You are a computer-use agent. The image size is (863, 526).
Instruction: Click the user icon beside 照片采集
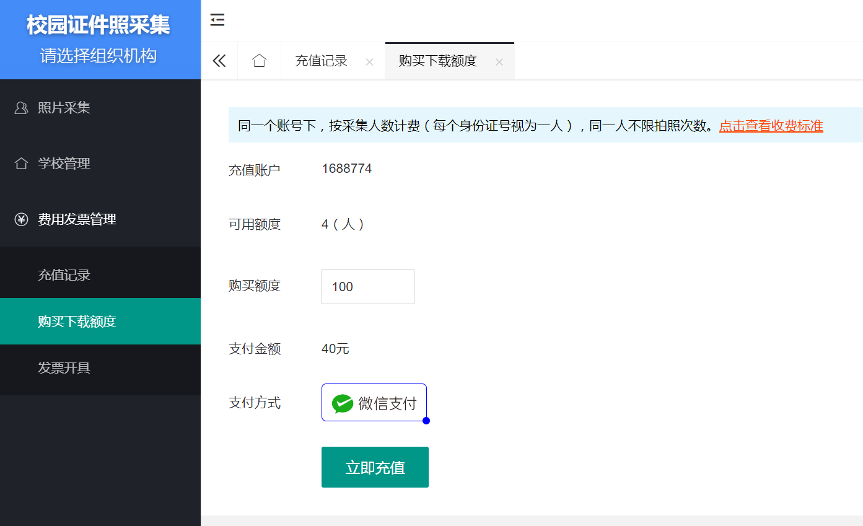pyautogui.click(x=21, y=108)
